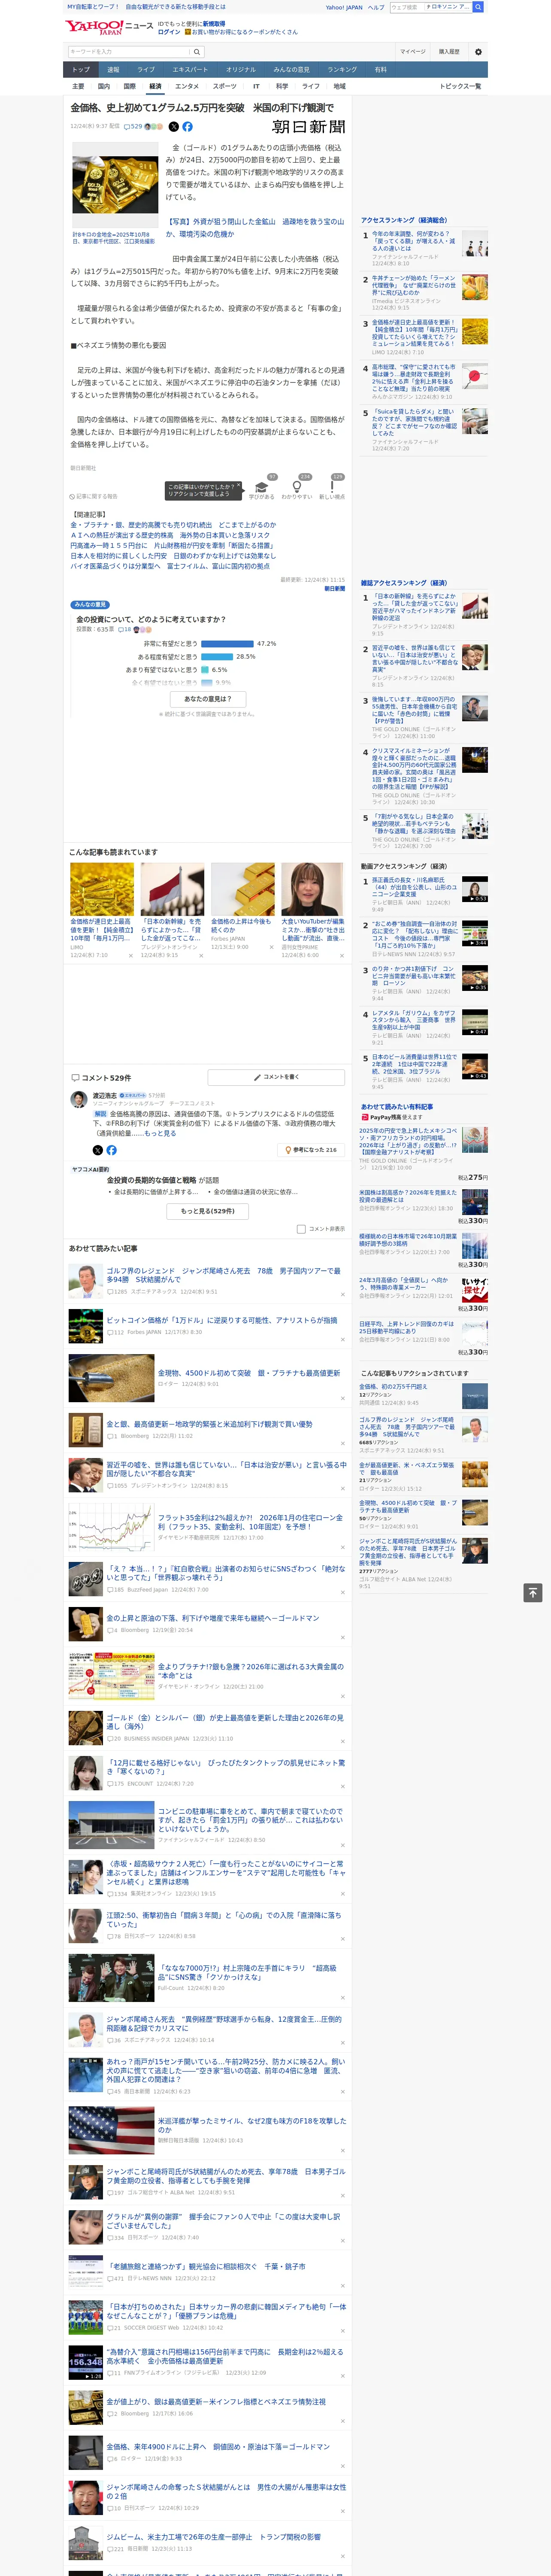Open the スポーツ category tab
Screen dimensions: 551x2576
coord(225,87)
